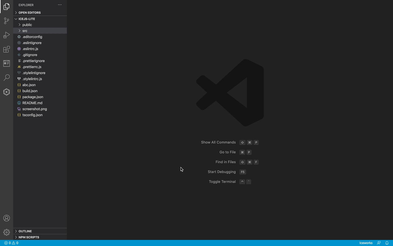The image size is (393, 246).
Task: Open the errors and warnings status indicator
Action: 11,243
